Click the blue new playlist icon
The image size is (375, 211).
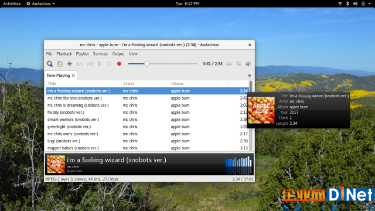pyautogui.click(x=250, y=76)
